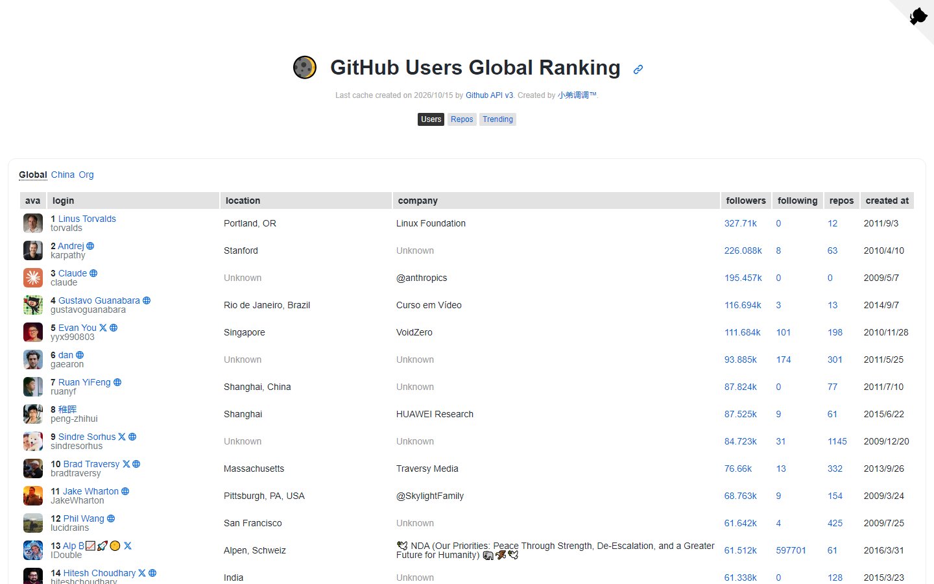
Task: Click the company cell 'HUAWEI Research'
Action: tap(435, 414)
